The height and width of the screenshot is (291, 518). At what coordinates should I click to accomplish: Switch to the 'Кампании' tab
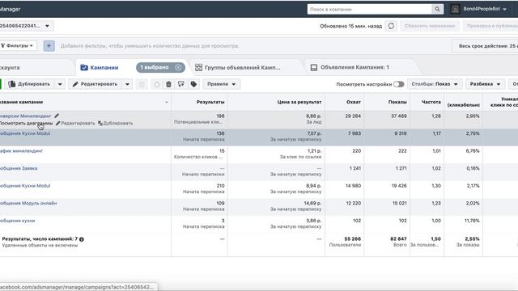(x=104, y=67)
